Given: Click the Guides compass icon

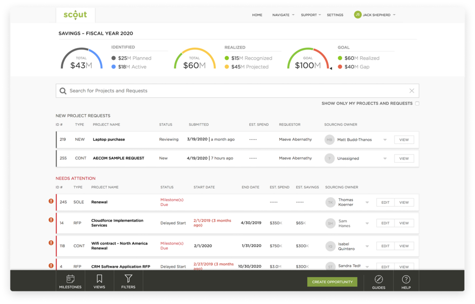Looking at the screenshot, I should (379, 280).
